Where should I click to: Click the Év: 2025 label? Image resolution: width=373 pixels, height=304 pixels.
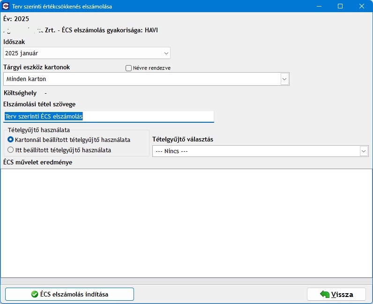pyautogui.click(x=16, y=19)
